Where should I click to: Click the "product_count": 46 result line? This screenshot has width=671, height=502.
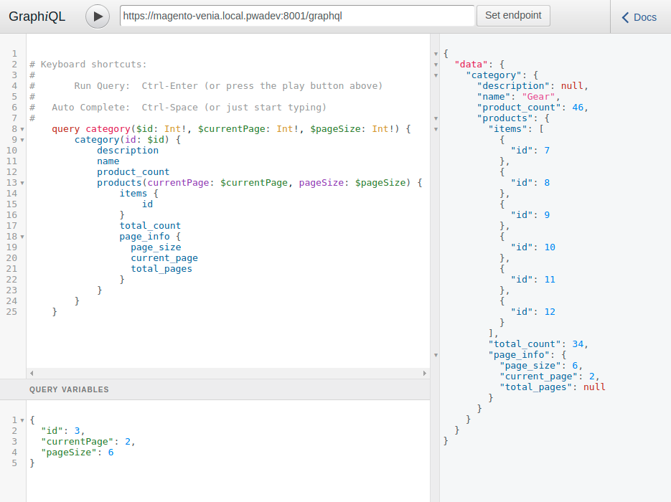[x=532, y=108]
